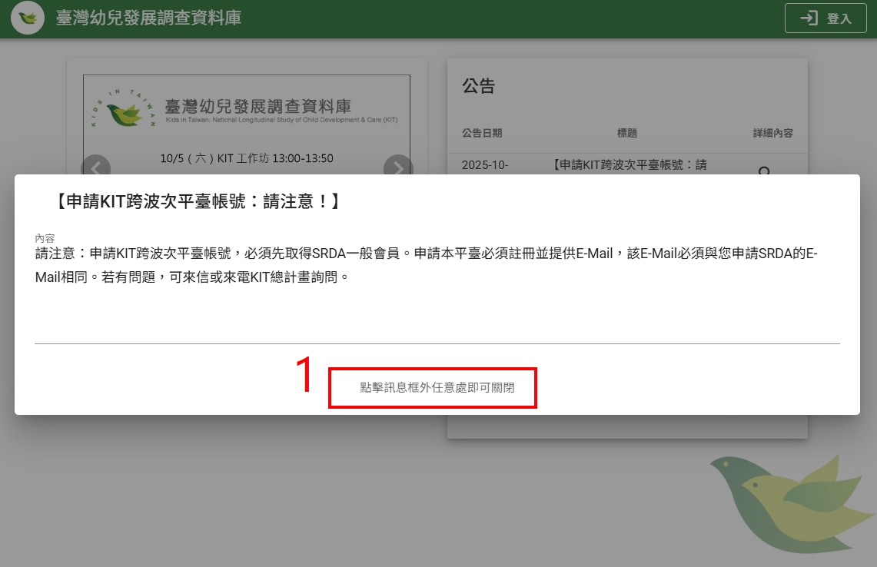Select the 2025-10 announcement date cell
This screenshot has width=877, height=567.
click(485, 165)
